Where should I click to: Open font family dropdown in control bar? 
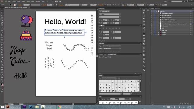click(x=80, y=5)
